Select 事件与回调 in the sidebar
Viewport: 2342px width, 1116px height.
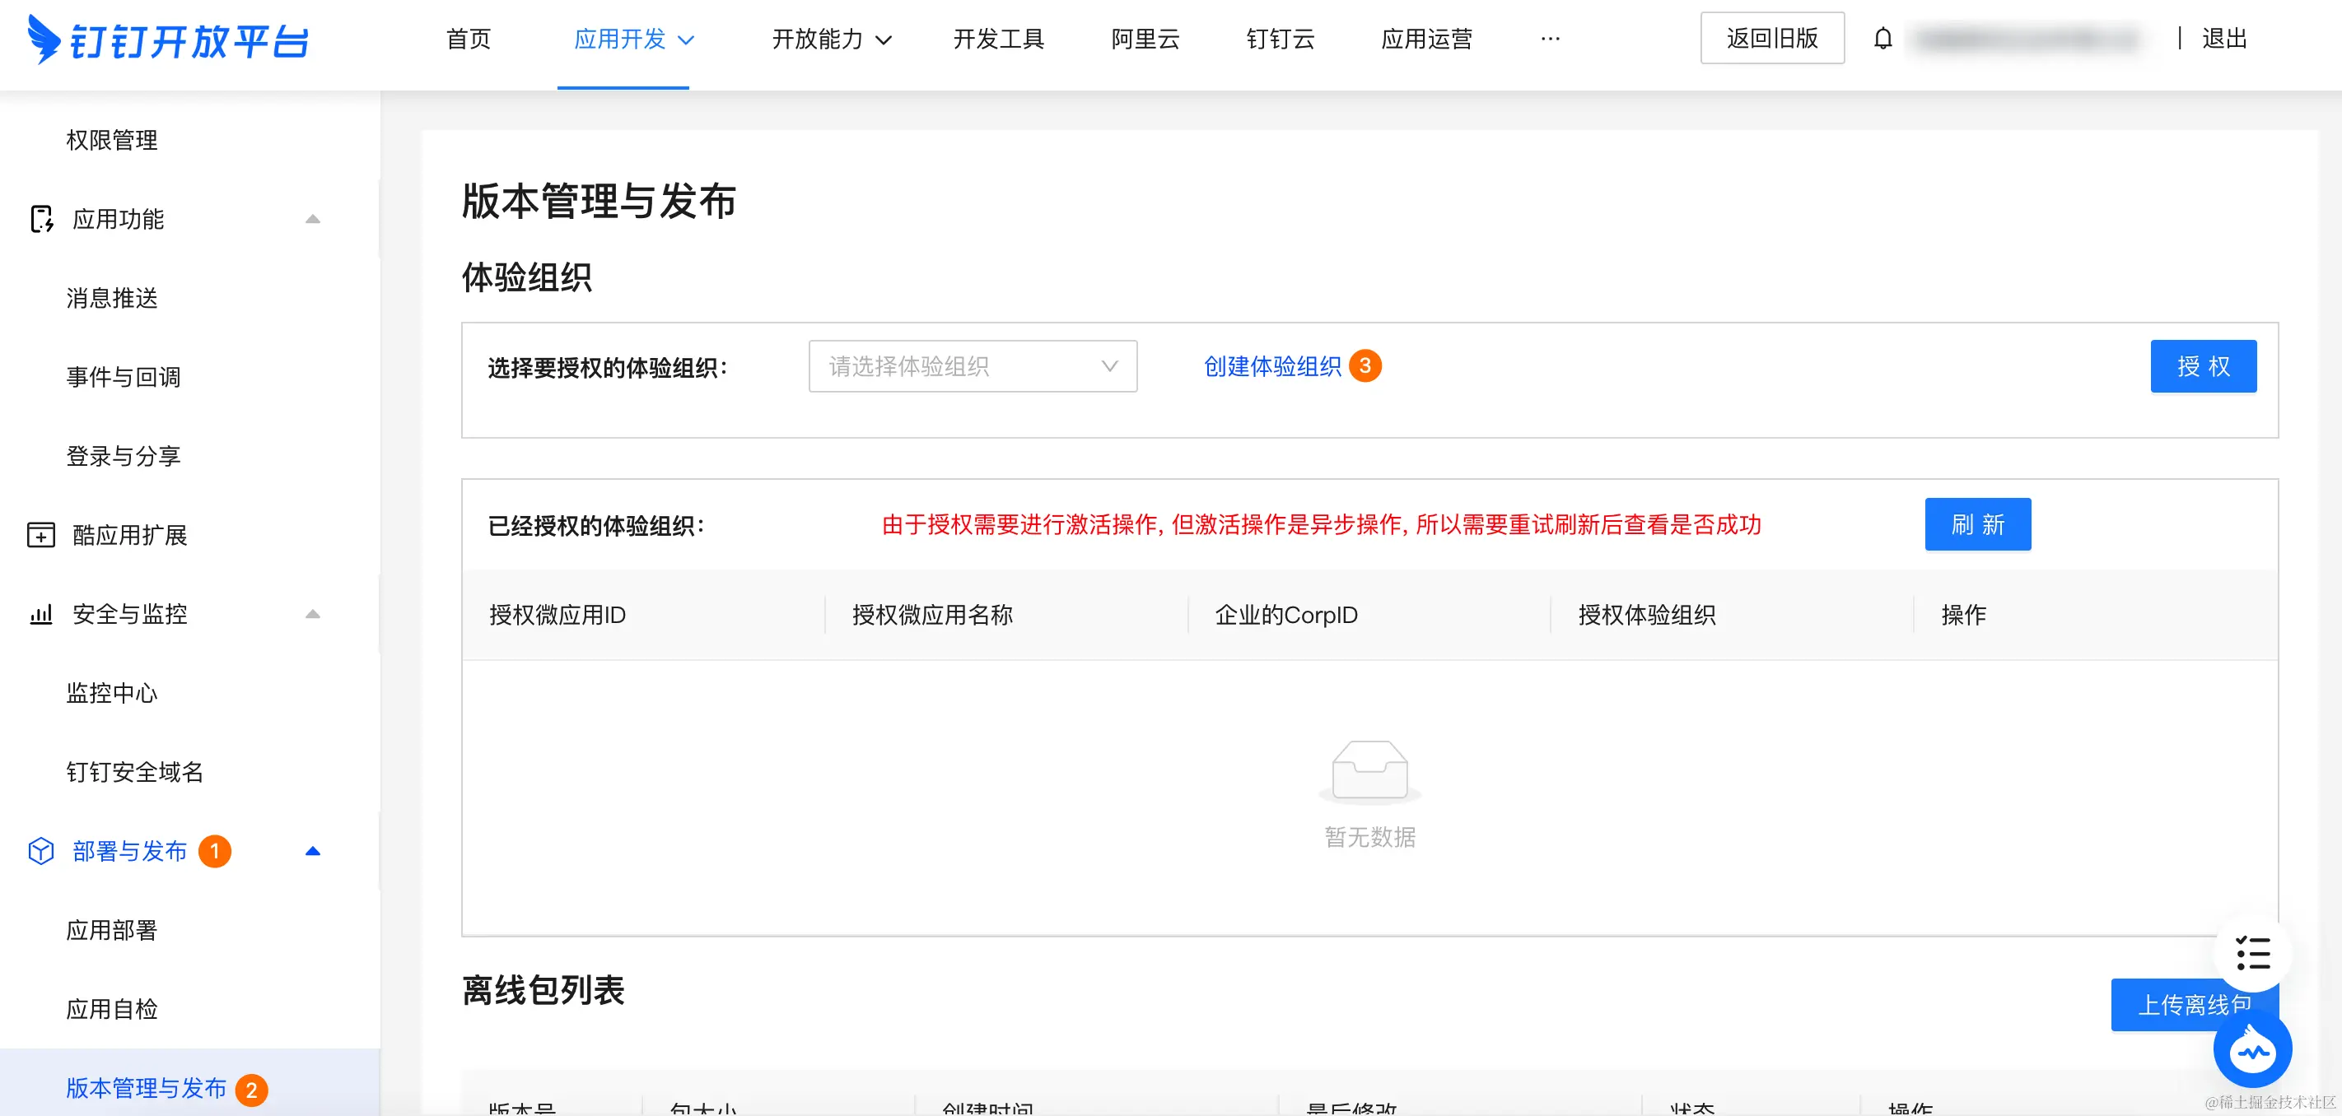(124, 377)
